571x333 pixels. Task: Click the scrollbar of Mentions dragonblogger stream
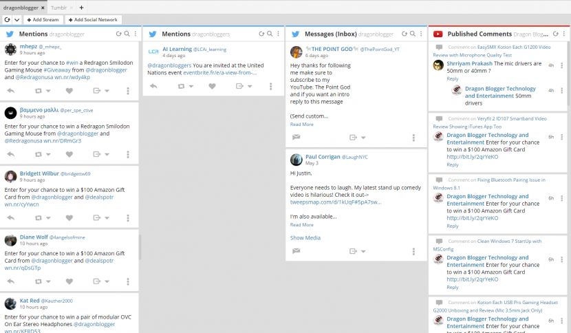140,248
